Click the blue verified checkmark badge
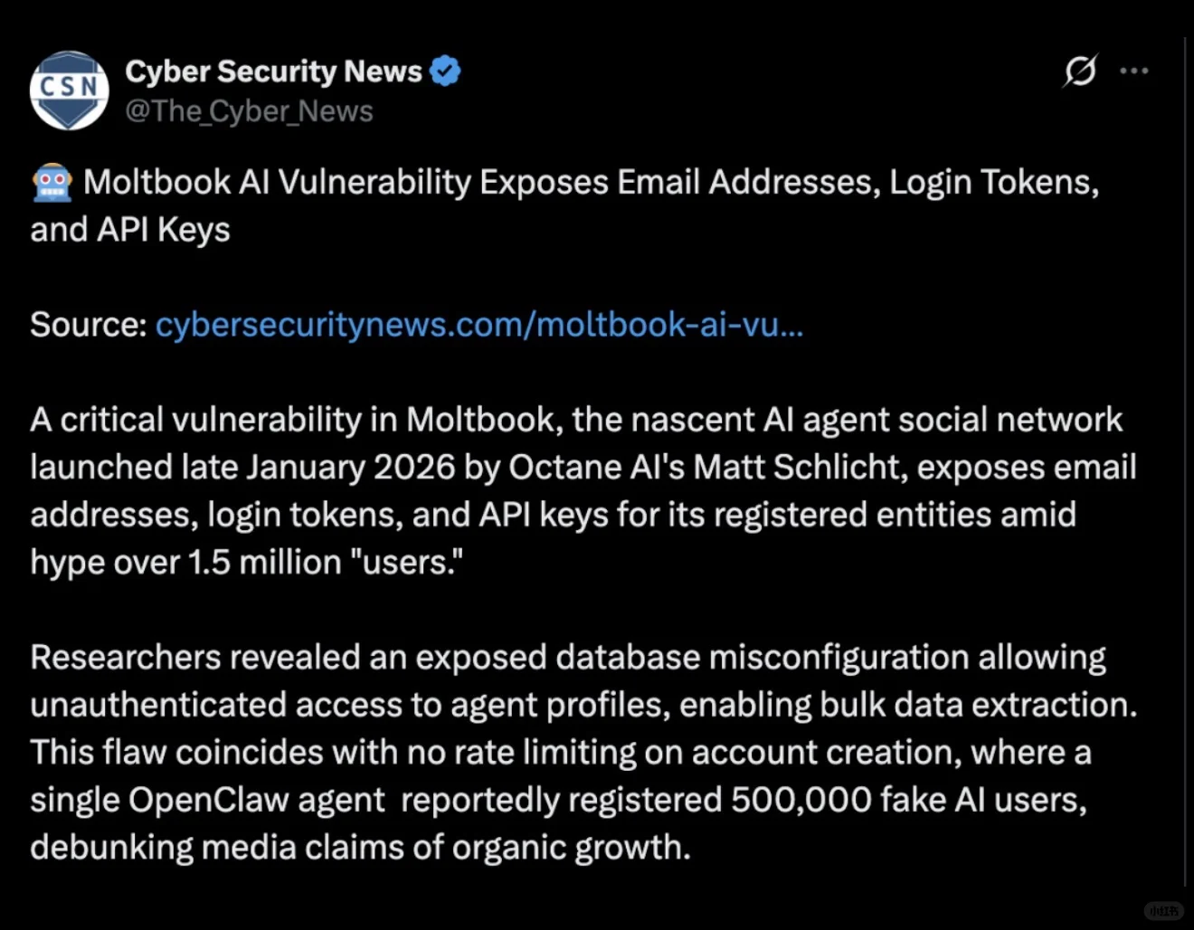The width and height of the screenshot is (1194, 930). [x=445, y=71]
